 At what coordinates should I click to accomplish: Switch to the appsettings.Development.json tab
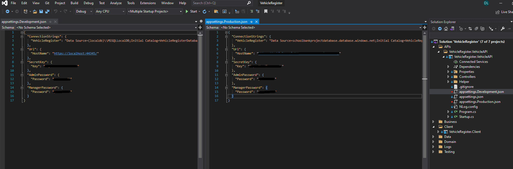pos(24,22)
